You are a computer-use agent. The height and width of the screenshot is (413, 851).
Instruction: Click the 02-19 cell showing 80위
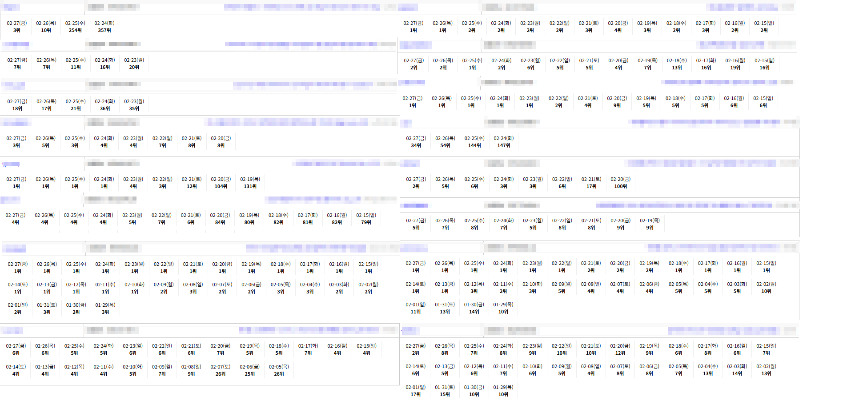[x=249, y=219]
